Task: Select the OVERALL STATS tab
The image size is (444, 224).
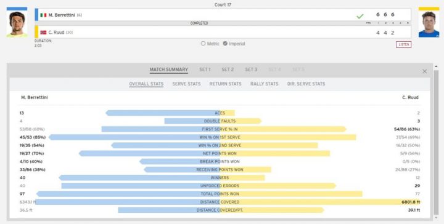Action: pyautogui.click(x=146, y=84)
